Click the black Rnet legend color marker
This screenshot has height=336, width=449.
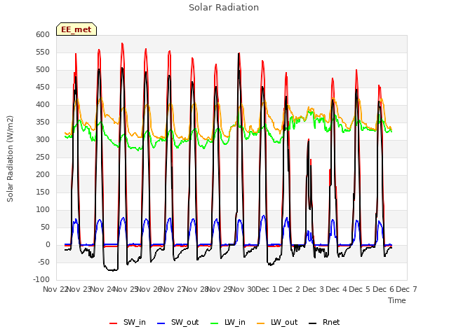click(x=313, y=323)
